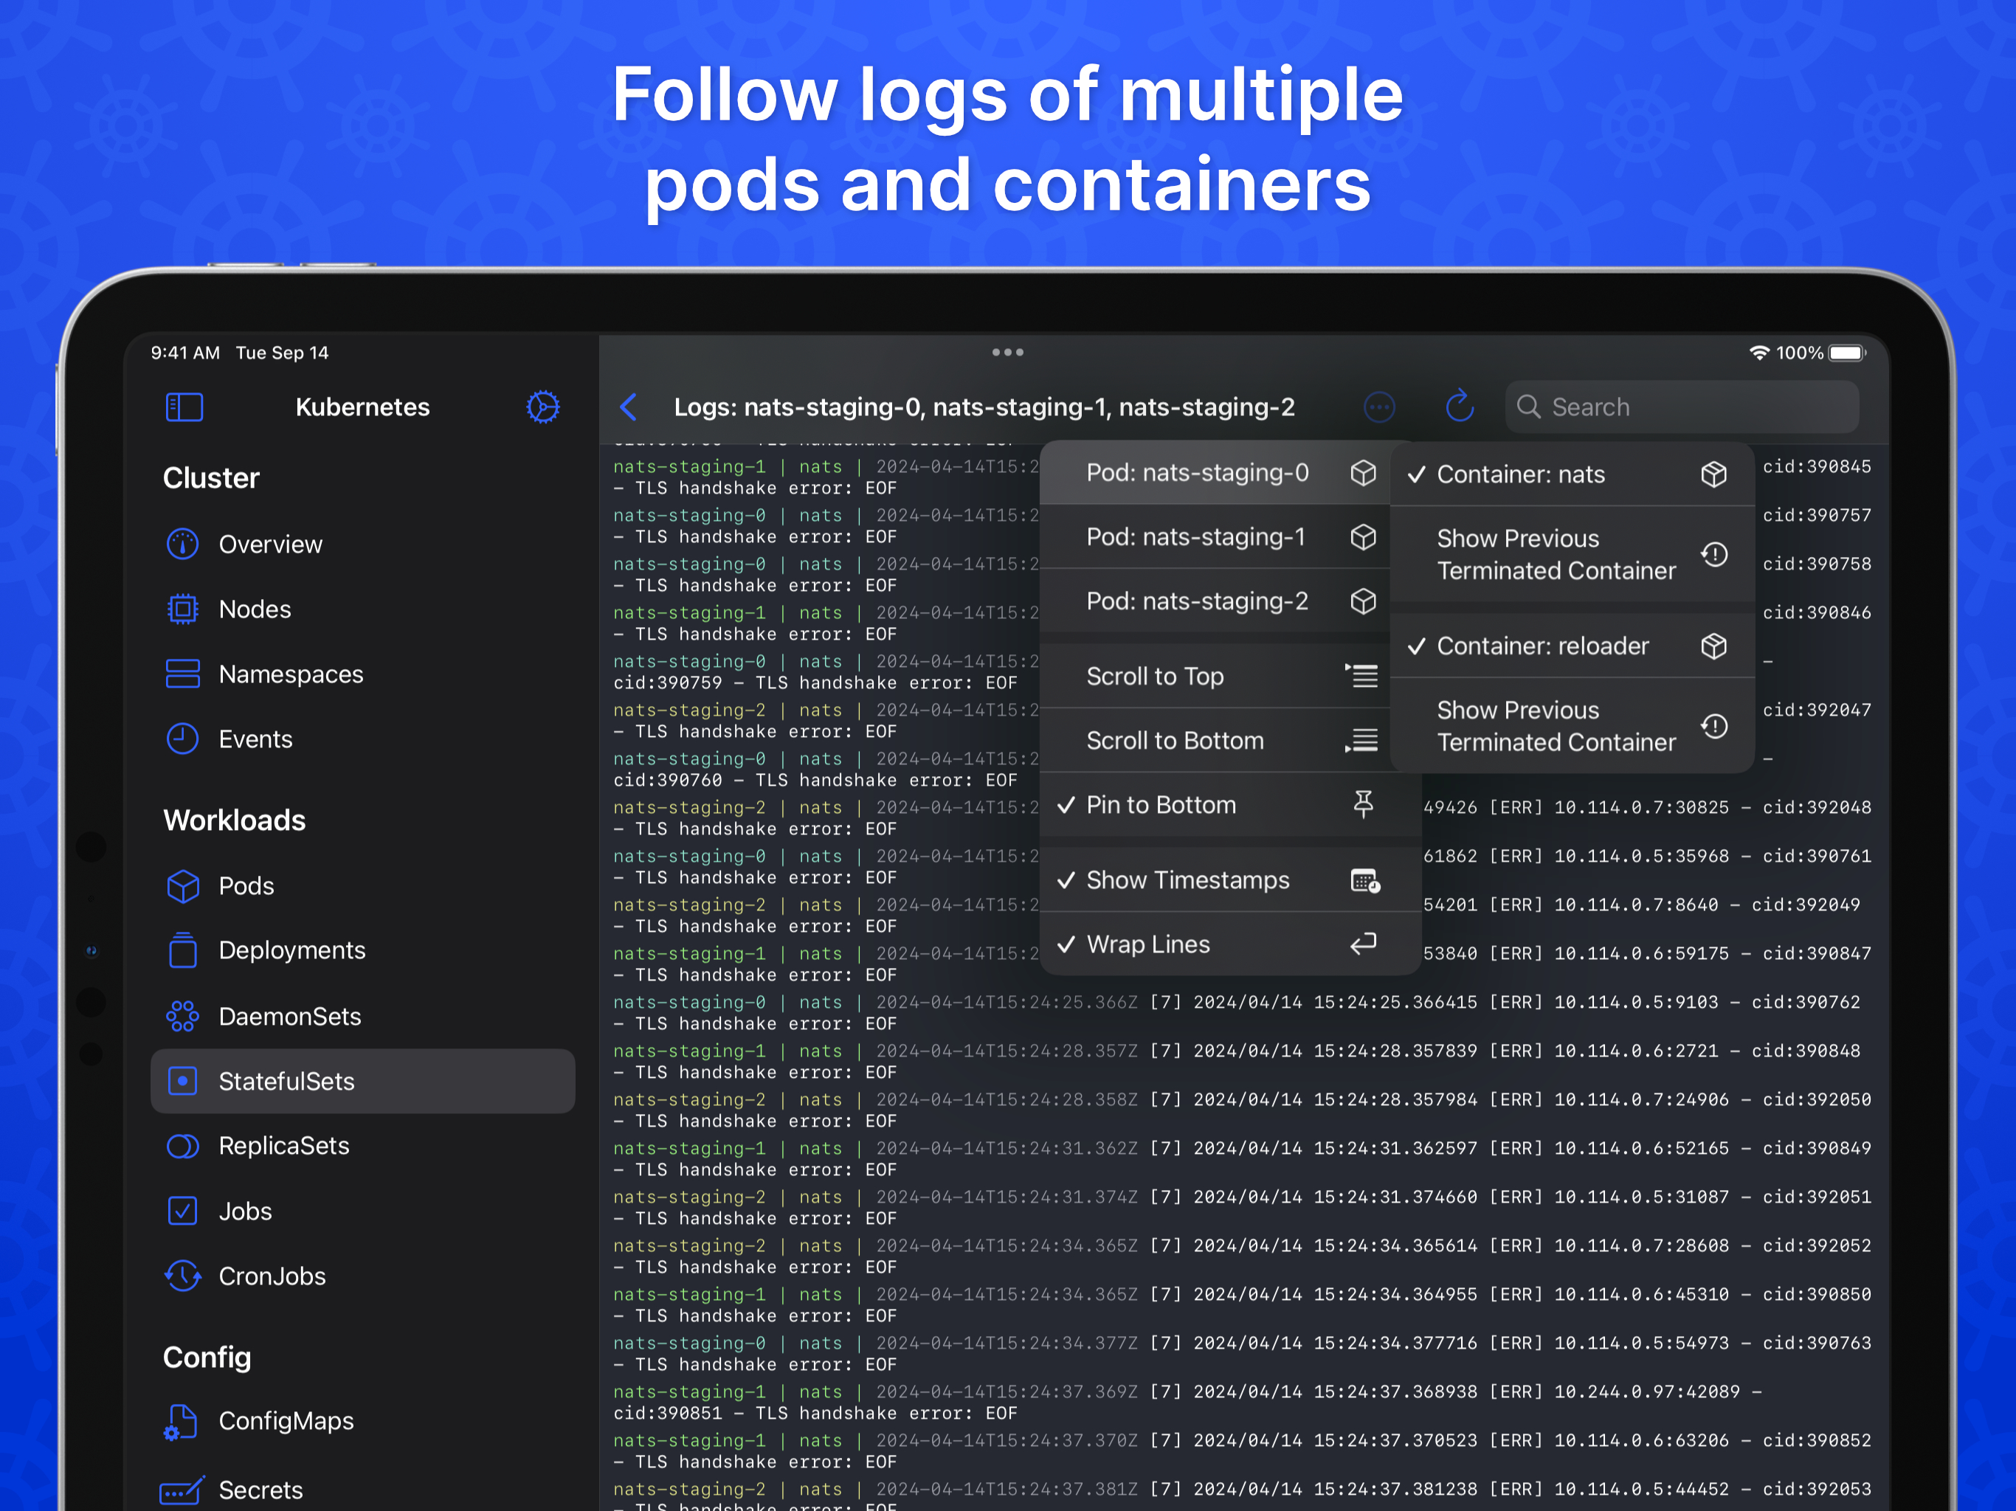Viewport: 2016px width, 1511px height.
Task: Select the Nodes chip icon
Action: pyautogui.click(x=182, y=609)
